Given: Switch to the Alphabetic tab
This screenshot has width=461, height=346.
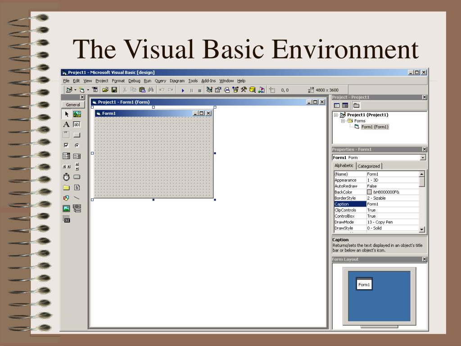Looking at the screenshot, I should coord(344,166).
